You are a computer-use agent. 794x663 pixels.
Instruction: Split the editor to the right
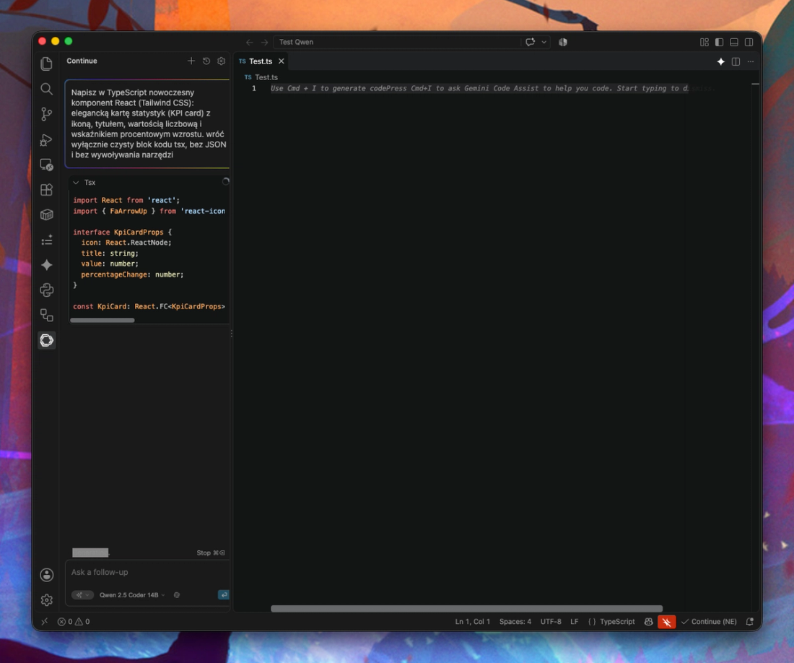pos(736,61)
